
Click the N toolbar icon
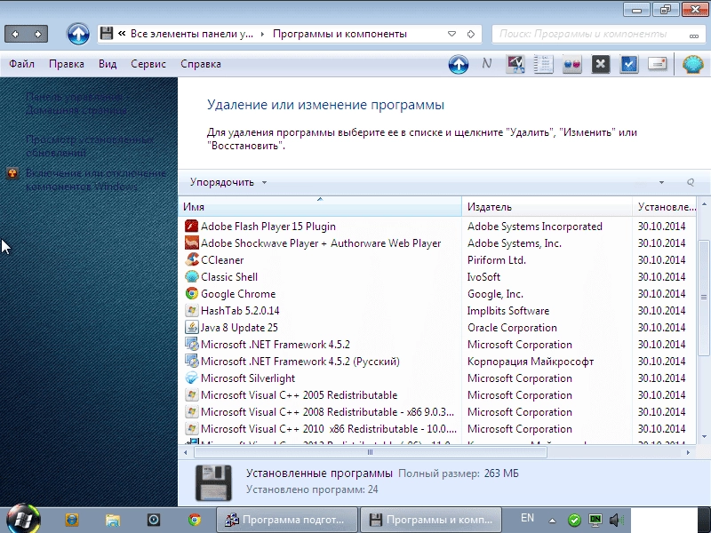tap(486, 64)
